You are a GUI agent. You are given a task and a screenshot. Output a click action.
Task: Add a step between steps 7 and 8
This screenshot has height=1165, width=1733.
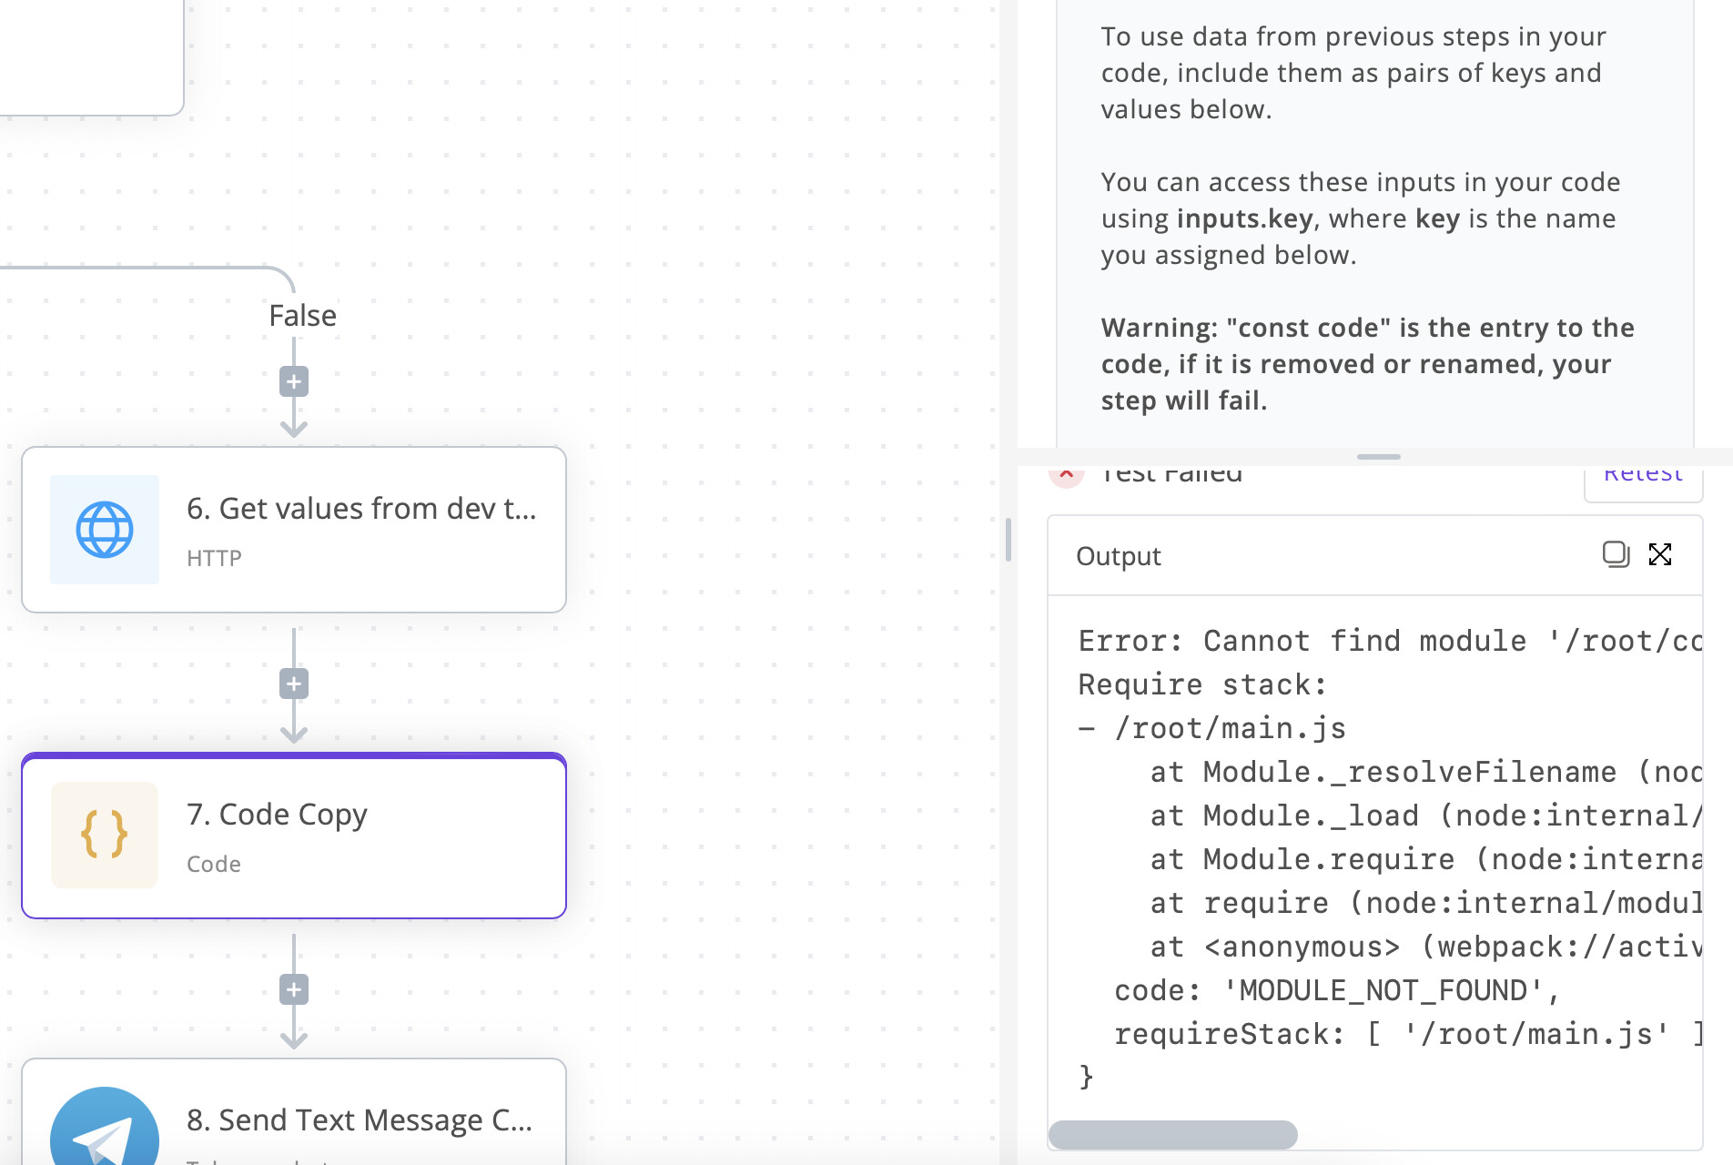click(x=293, y=989)
